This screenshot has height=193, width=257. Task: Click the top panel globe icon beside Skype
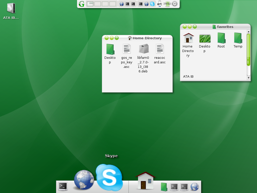click(x=147, y=4)
